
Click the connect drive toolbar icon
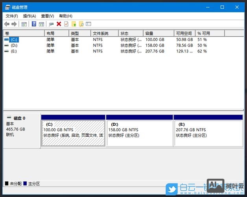pos(51,24)
